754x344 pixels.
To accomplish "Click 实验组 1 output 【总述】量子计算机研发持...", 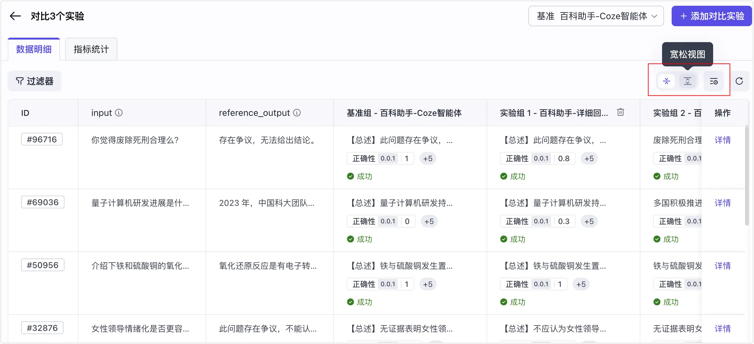I will (553, 203).
